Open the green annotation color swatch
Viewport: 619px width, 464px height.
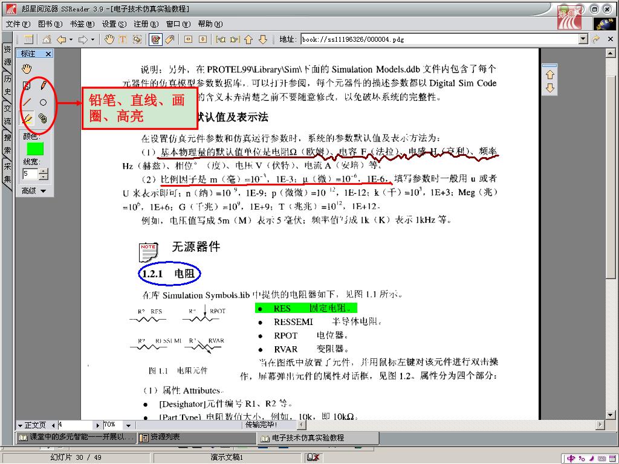click(x=34, y=149)
